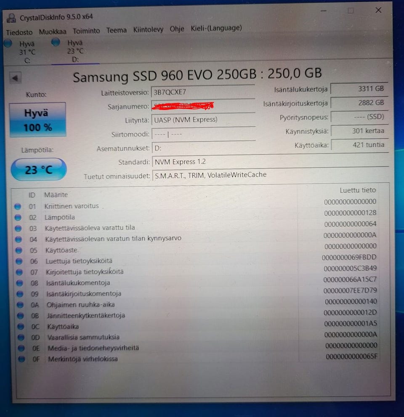Click raw value 000000069FBDD

[x=349, y=257]
